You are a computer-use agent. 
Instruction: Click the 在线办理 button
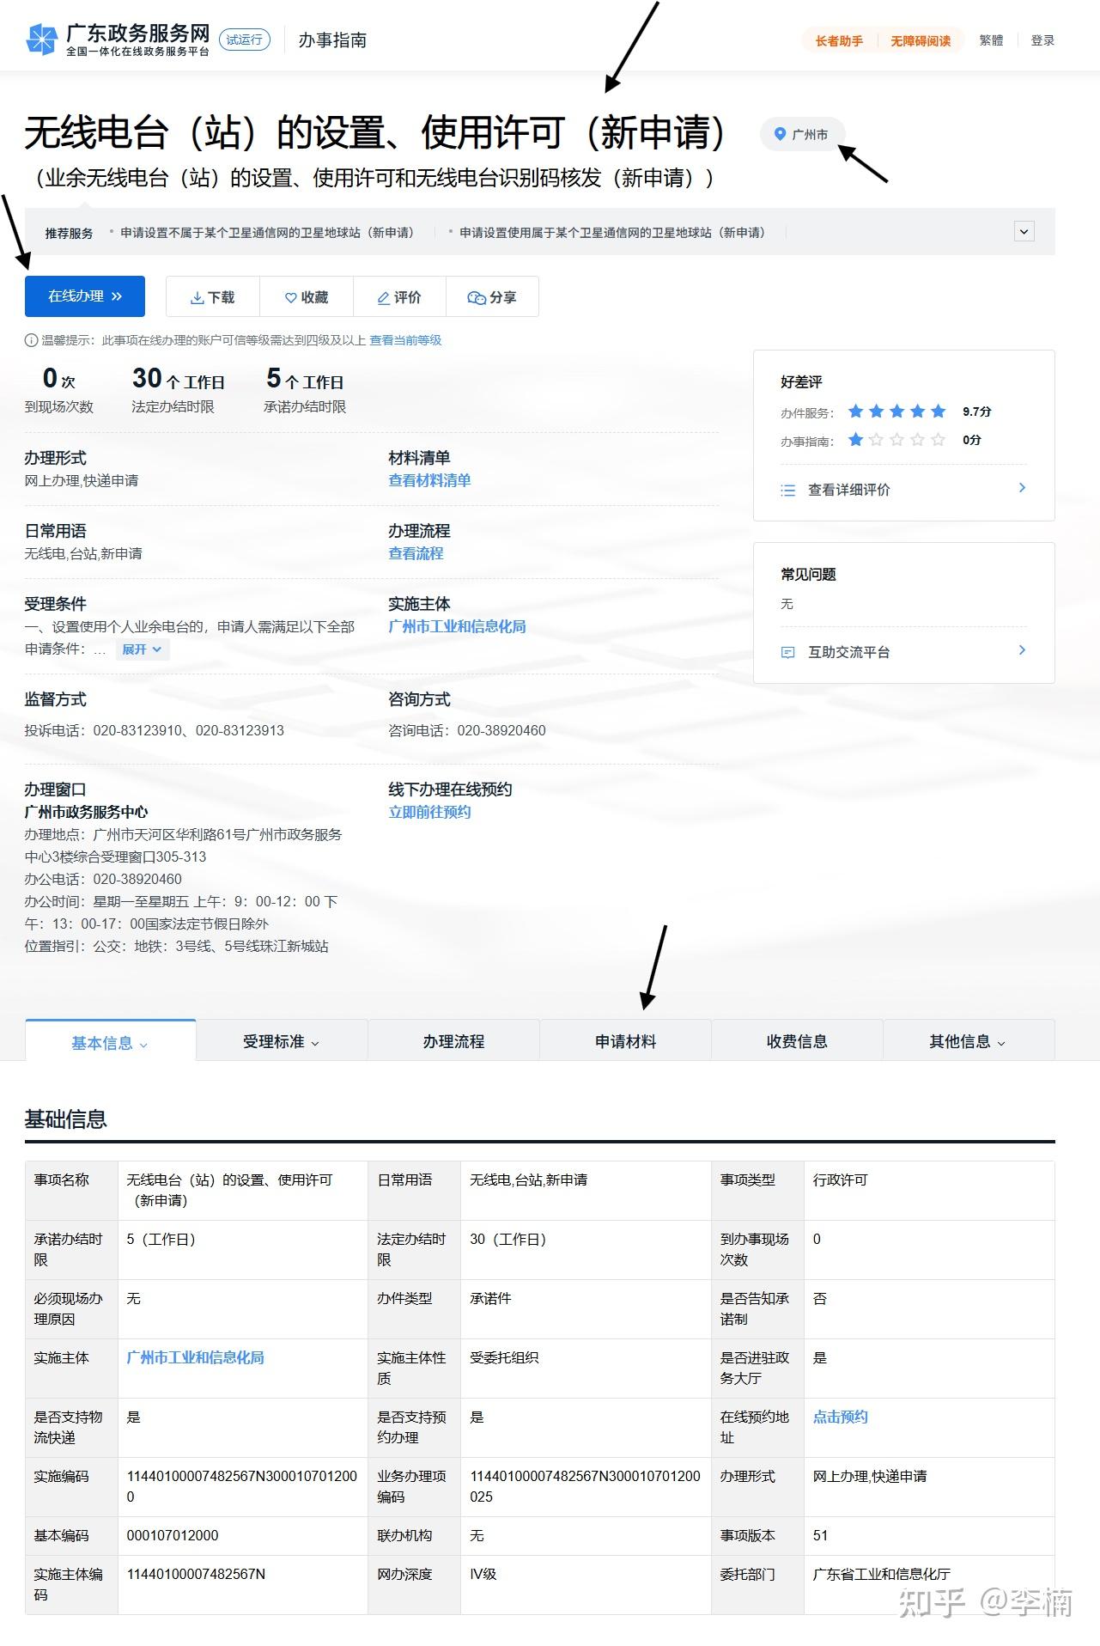pos(85,296)
